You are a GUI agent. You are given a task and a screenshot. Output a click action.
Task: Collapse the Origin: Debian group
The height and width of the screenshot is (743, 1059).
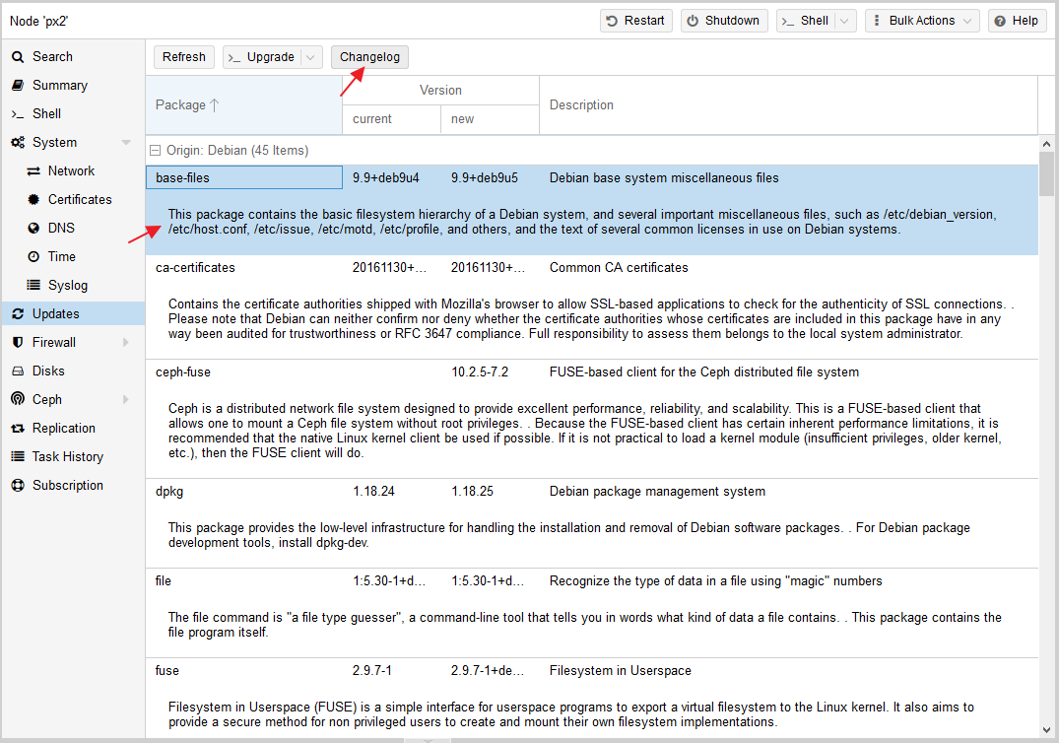tap(155, 151)
